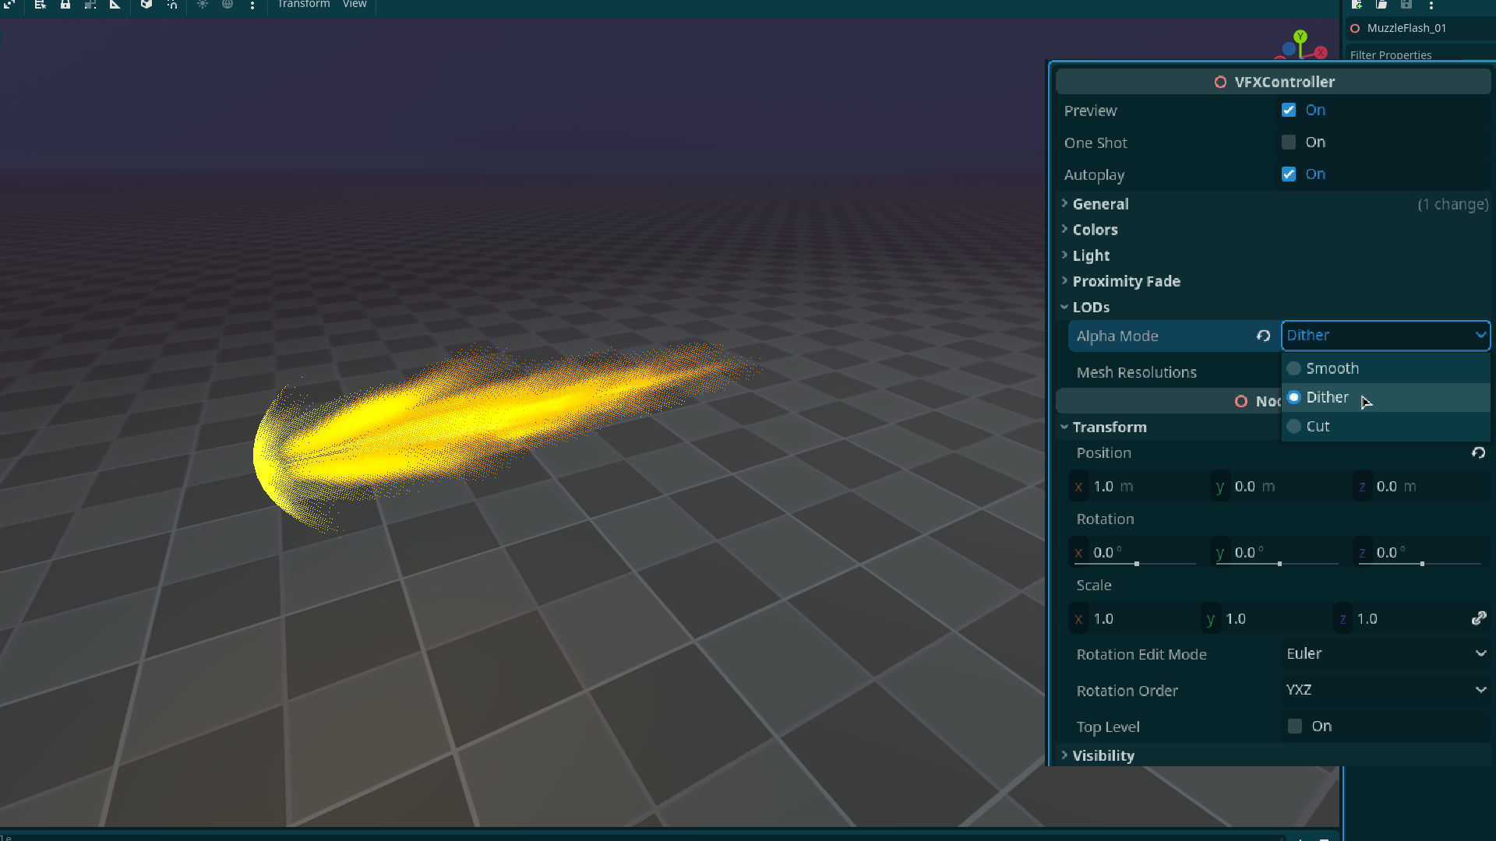Toggle the snap magnet icon
1496x841 pixels.
coord(172,5)
